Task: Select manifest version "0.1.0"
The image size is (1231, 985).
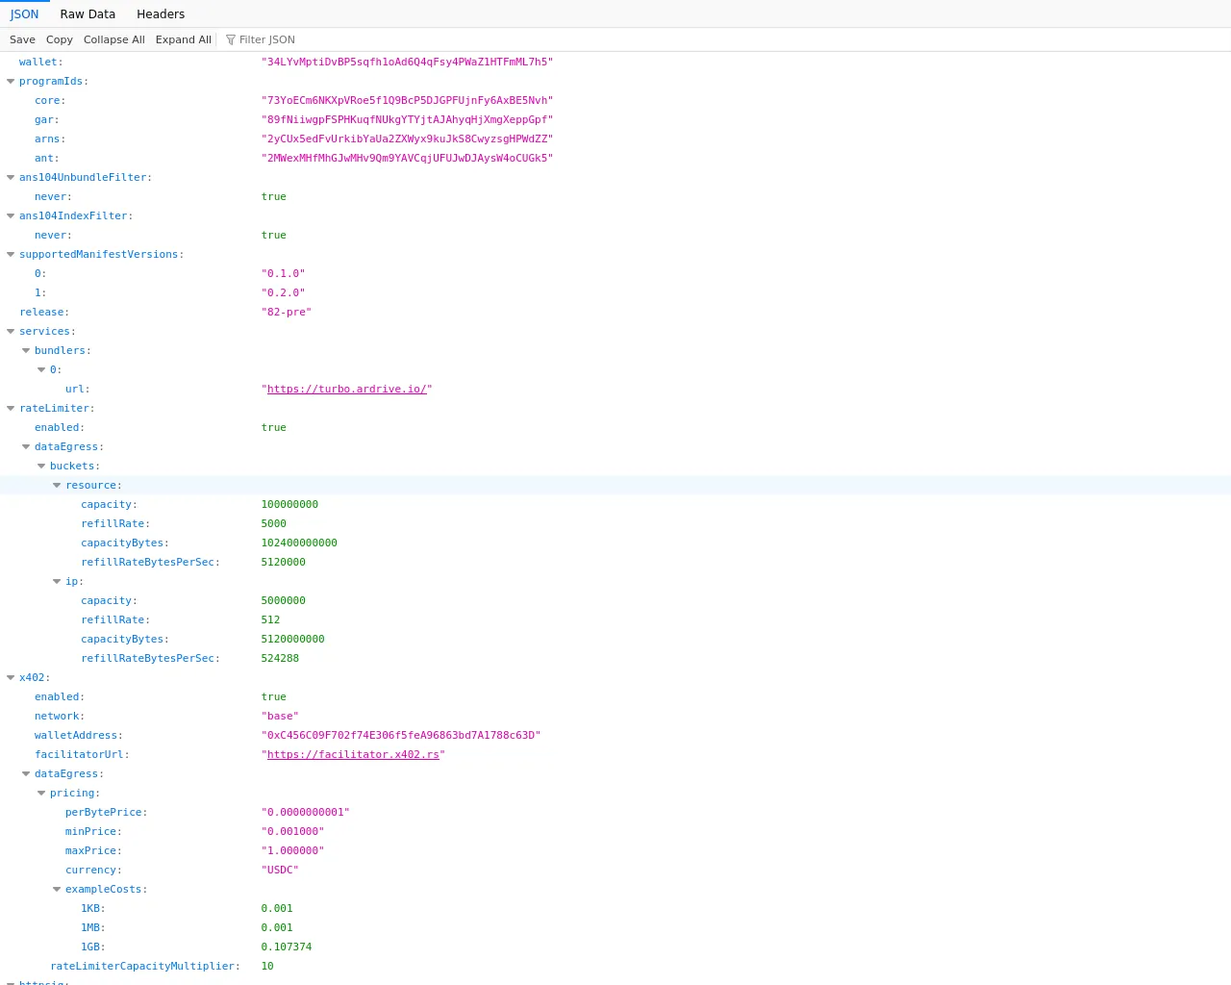Action: 283,273
